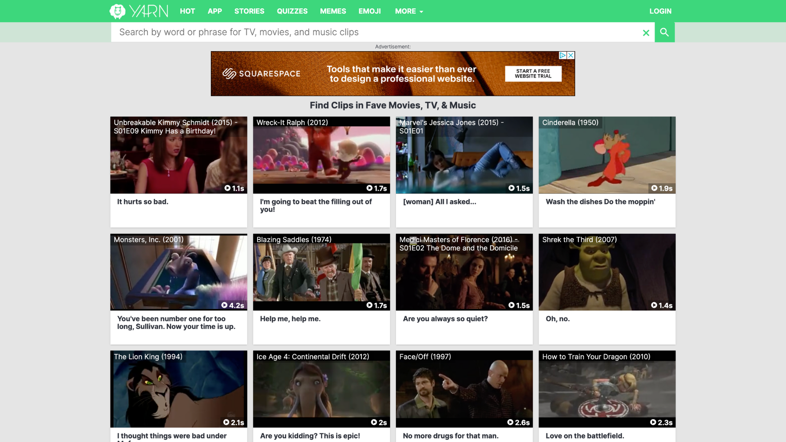
Task: Click "No more drugs for that man." caption
Action: tap(451, 436)
